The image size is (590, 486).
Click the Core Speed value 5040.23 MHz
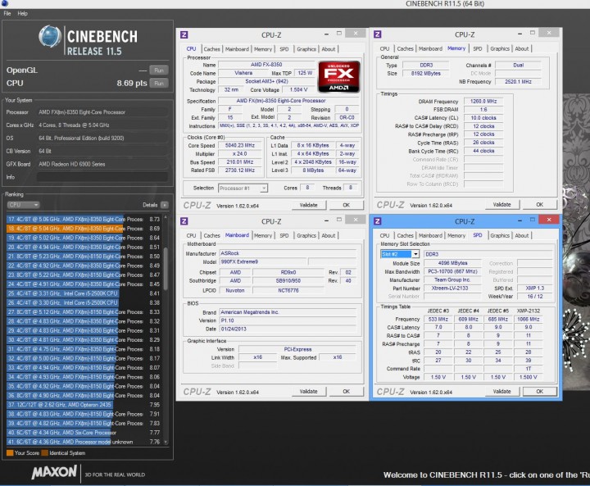(239, 145)
